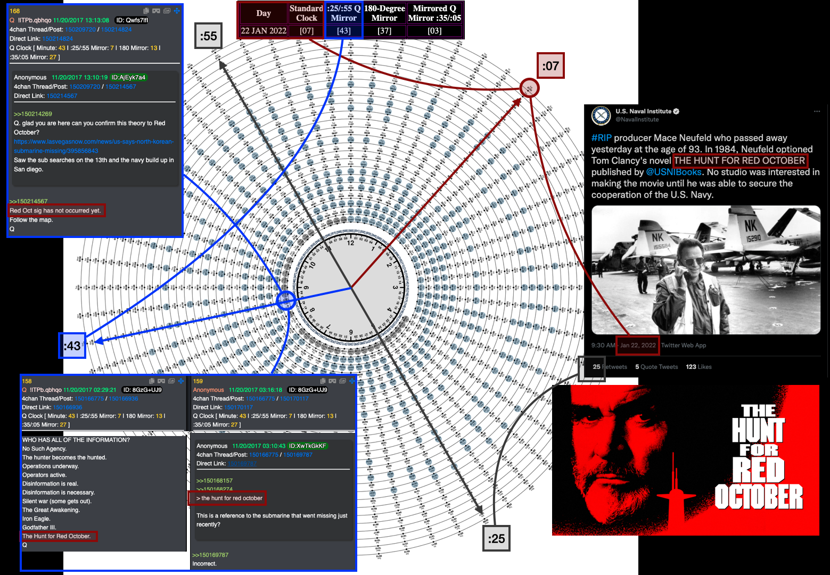Image resolution: width=830 pixels, height=575 pixels.
Task: Click the line 'WHO HAS ALL OF THE INFORMATION?'
Action: (x=76, y=440)
